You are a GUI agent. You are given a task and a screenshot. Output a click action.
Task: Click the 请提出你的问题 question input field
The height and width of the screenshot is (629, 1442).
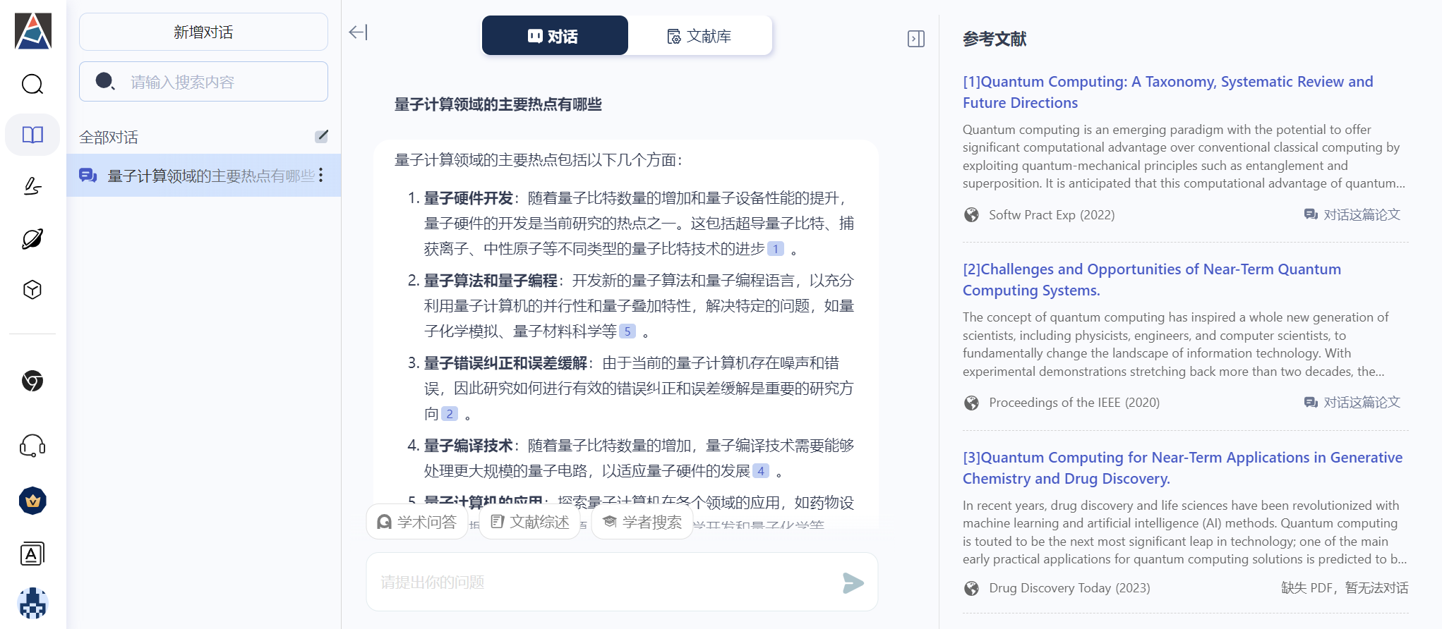pyautogui.click(x=600, y=582)
